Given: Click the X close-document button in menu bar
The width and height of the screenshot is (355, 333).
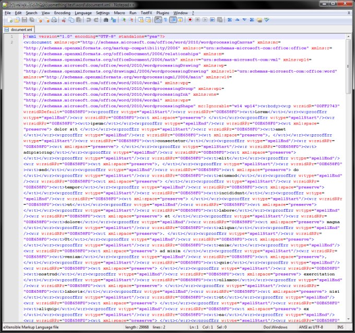Looking at the screenshot, I should coord(350,12).
